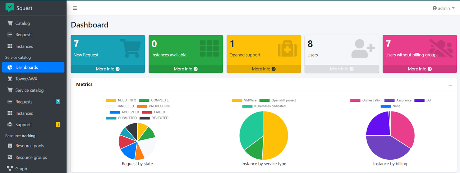Screen dimensions: 460x173
Task: Click the Tower/AWX chess rook icon
Action: (x=10, y=79)
